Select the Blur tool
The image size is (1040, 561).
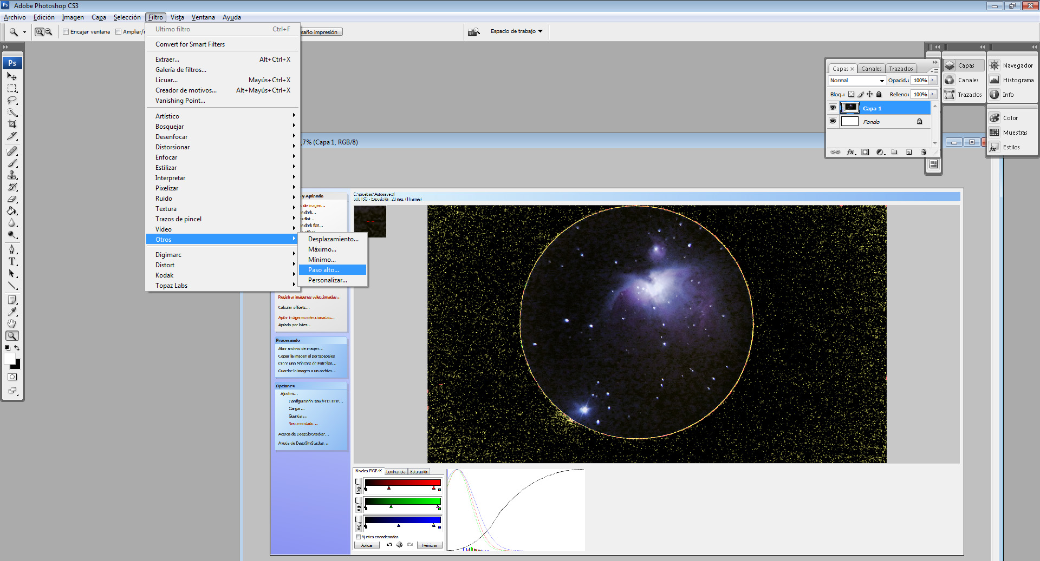(12, 222)
